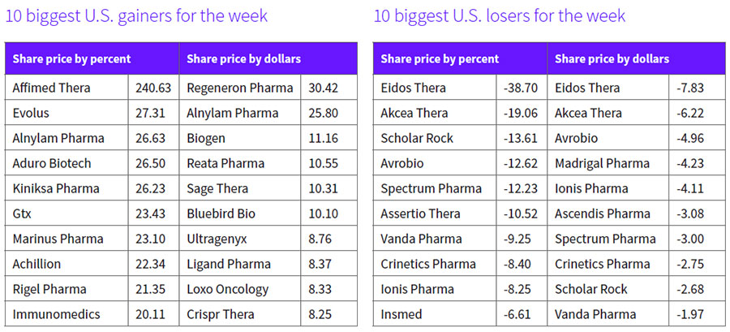
Task: Select gainers 'Share price by percent' header
Action: [71, 59]
